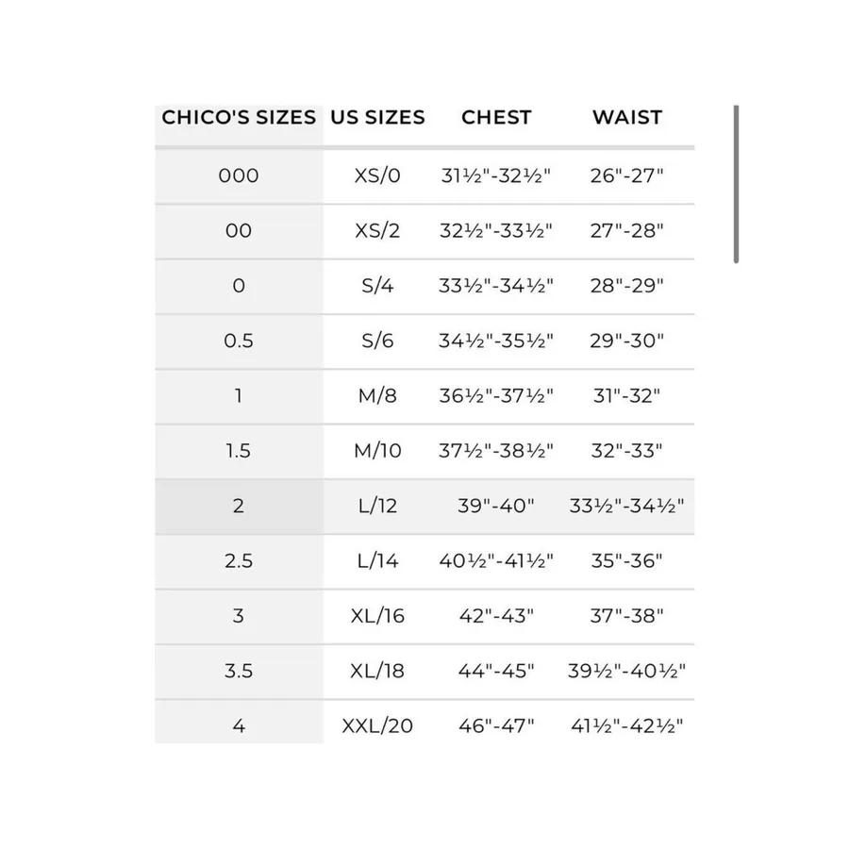
Task: Click the L/12 US size cell
Action: 377,507
